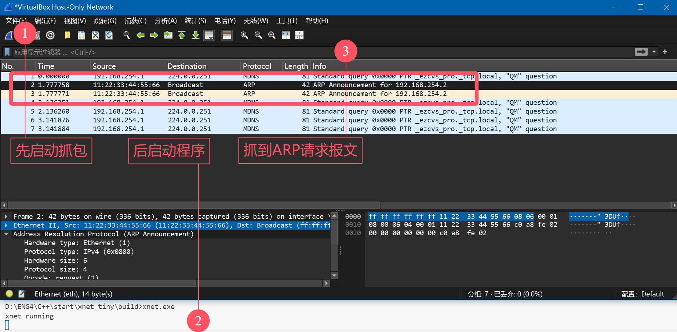Click the go forward green arrow
The height and width of the screenshot is (332, 677).
tap(154, 35)
